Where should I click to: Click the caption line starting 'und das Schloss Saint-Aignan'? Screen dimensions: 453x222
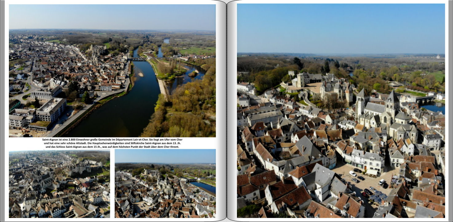point(112,147)
